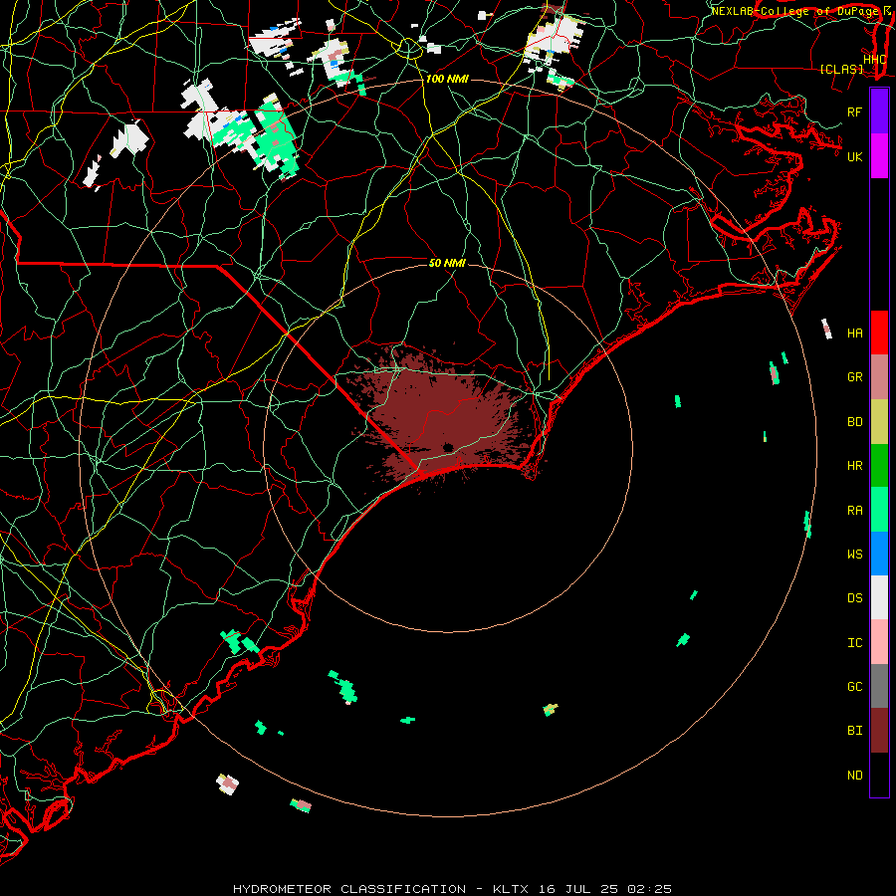Click the WS legend label
Viewport: 896px width, 896px height.
pos(855,555)
